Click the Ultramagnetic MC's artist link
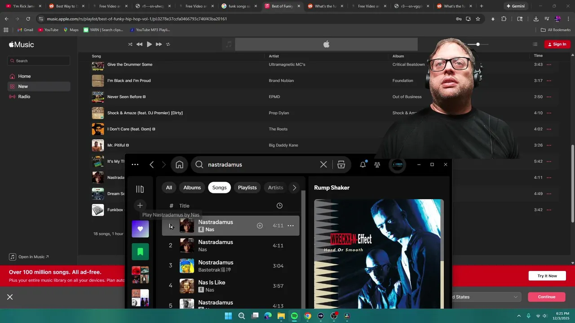The image size is (575, 323). click(287, 65)
